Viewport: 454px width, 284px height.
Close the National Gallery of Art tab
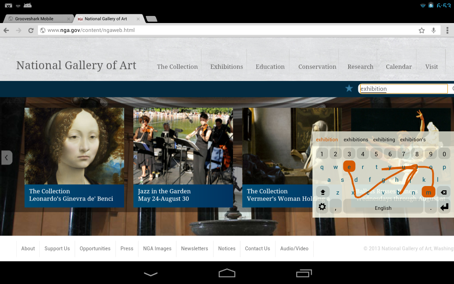click(138, 19)
